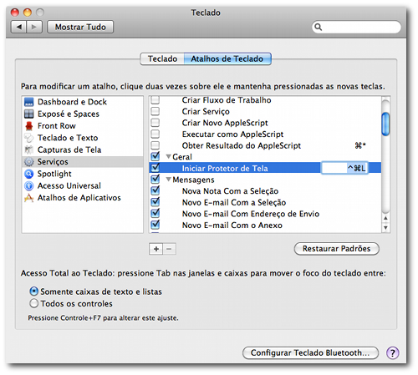This screenshot has width=418, height=375.
Task: Uncheck Novo E-mail Com Endereço de Envio
Action: point(155,214)
